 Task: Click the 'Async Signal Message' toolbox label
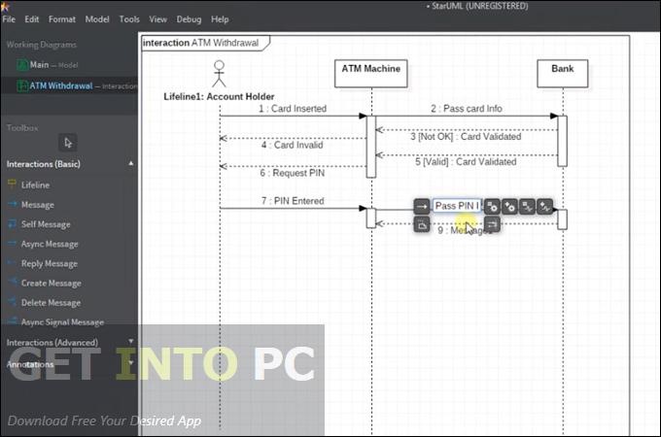pyautogui.click(x=62, y=322)
